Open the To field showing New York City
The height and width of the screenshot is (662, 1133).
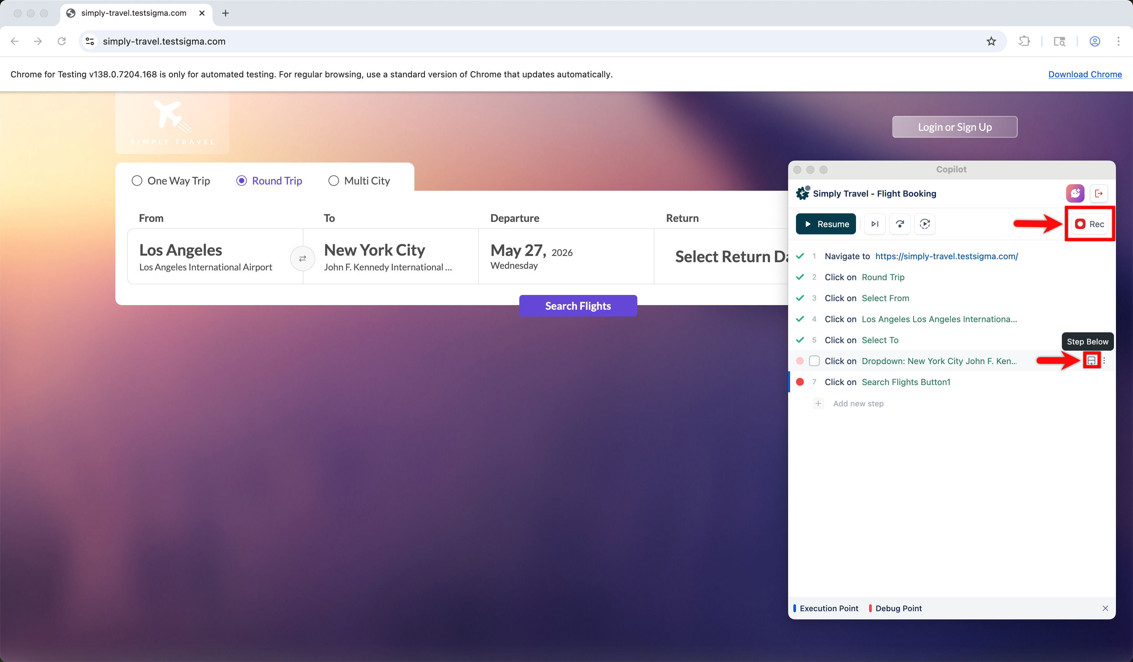coord(391,256)
